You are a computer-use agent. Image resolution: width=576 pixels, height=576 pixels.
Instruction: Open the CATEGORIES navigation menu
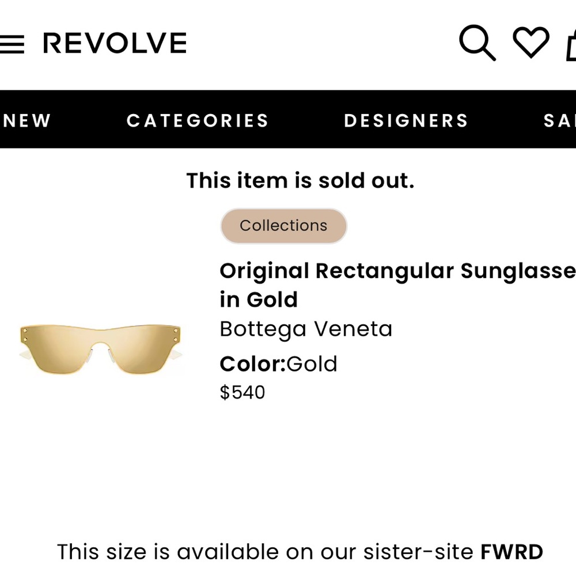198,120
